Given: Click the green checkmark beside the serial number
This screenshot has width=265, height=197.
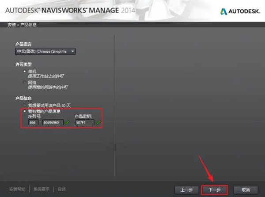Looking at the screenshot, I should point(67,123).
